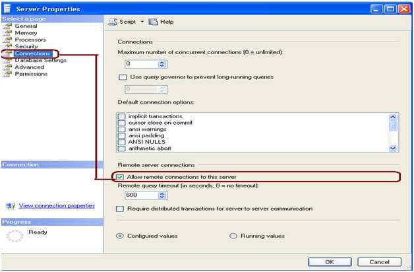Open the Security page
The width and height of the screenshot is (414, 272).
(x=26, y=46)
